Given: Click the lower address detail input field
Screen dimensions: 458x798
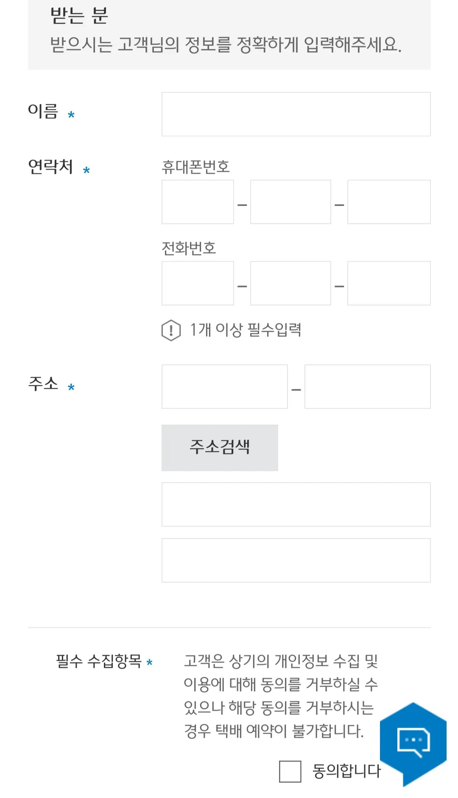Looking at the screenshot, I should coord(296,560).
